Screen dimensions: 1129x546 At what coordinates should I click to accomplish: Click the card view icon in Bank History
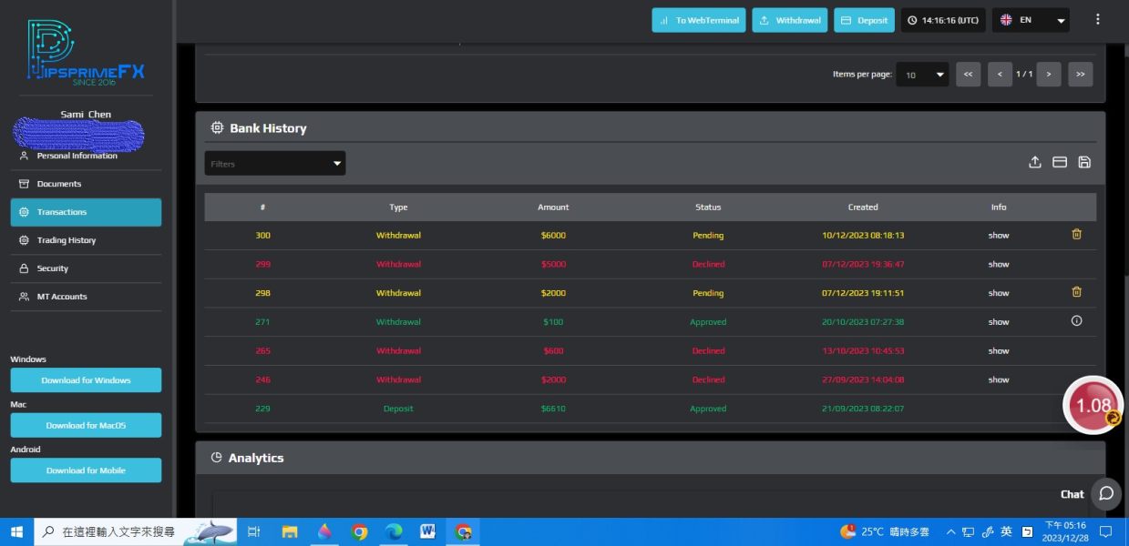pyautogui.click(x=1059, y=162)
